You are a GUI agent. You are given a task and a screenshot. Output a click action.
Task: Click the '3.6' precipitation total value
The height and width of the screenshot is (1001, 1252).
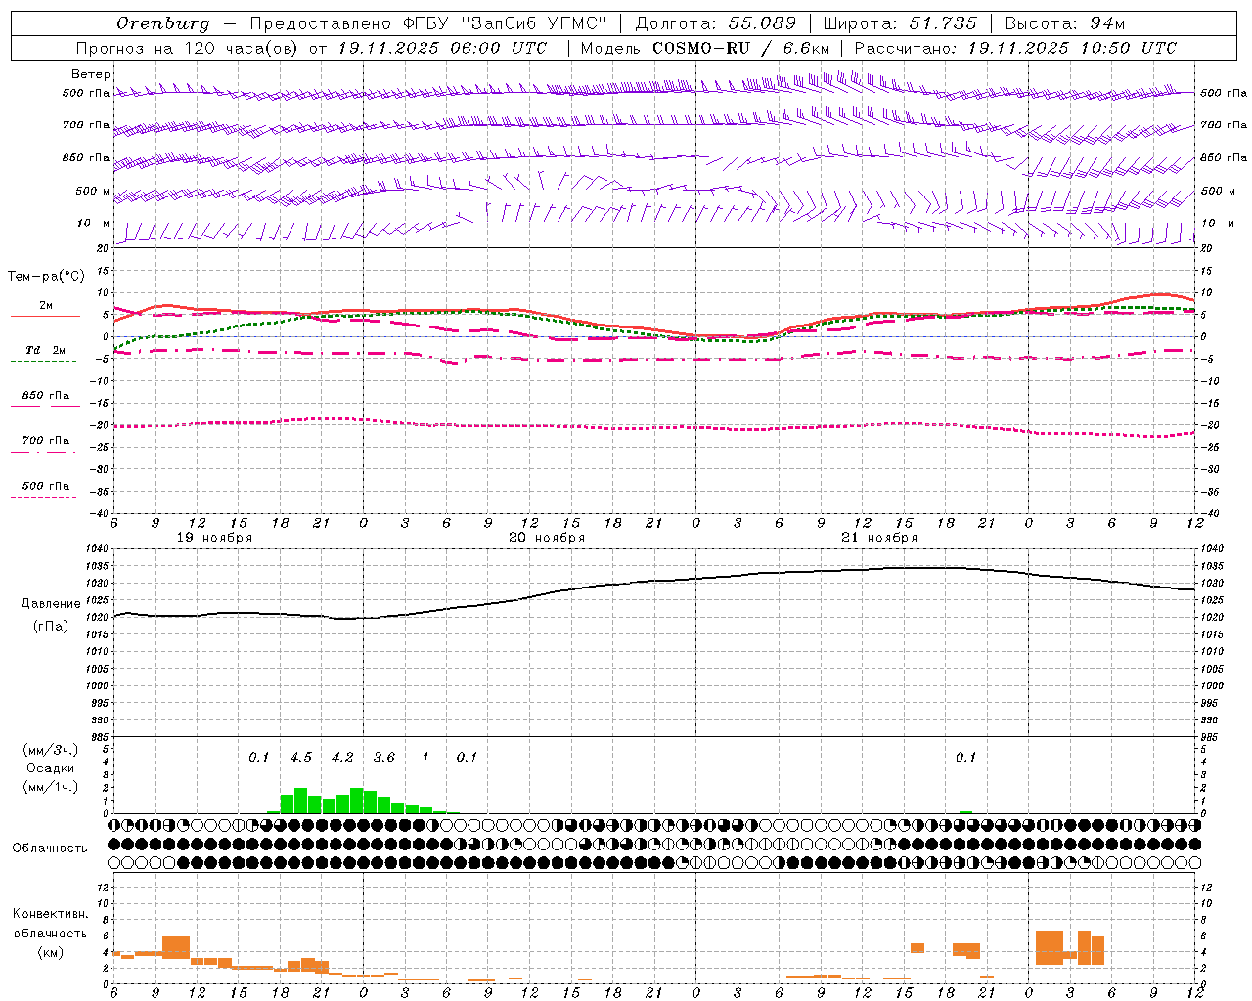pos(384,758)
